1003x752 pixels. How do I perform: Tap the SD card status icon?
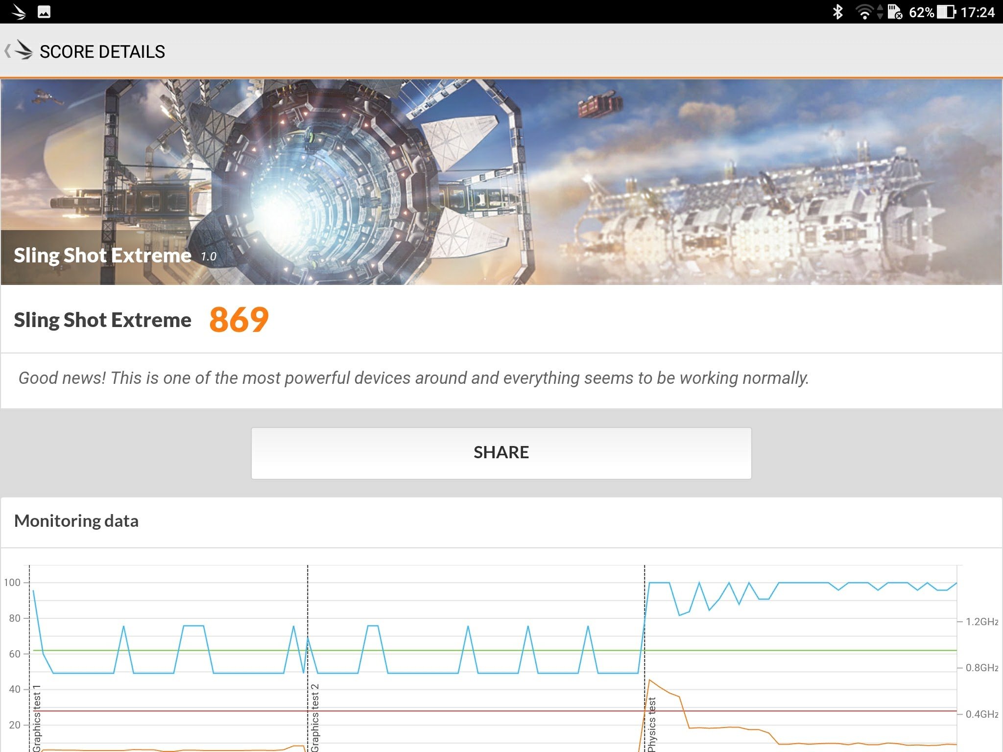tap(895, 12)
